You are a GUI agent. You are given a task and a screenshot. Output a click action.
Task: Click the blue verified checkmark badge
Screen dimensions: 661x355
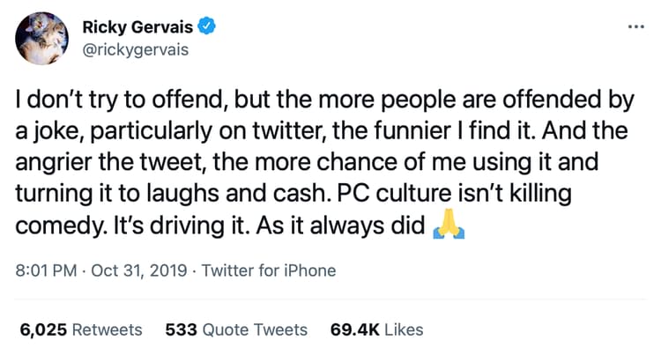coord(206,26)
